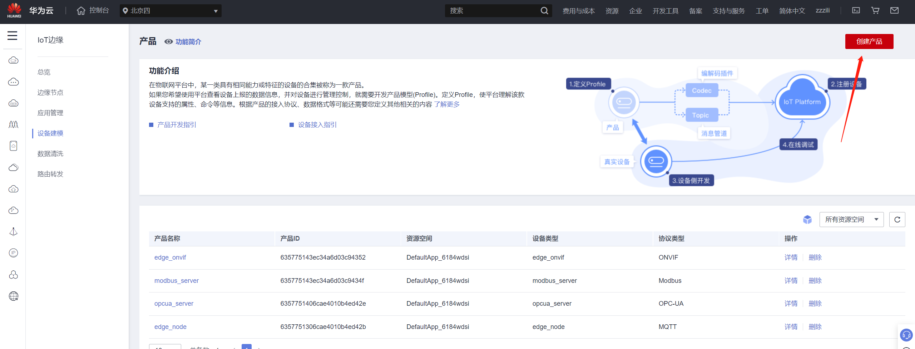915x349 pixels.
Task: Click the 创建产品 button
Action: tap(869, 41)
